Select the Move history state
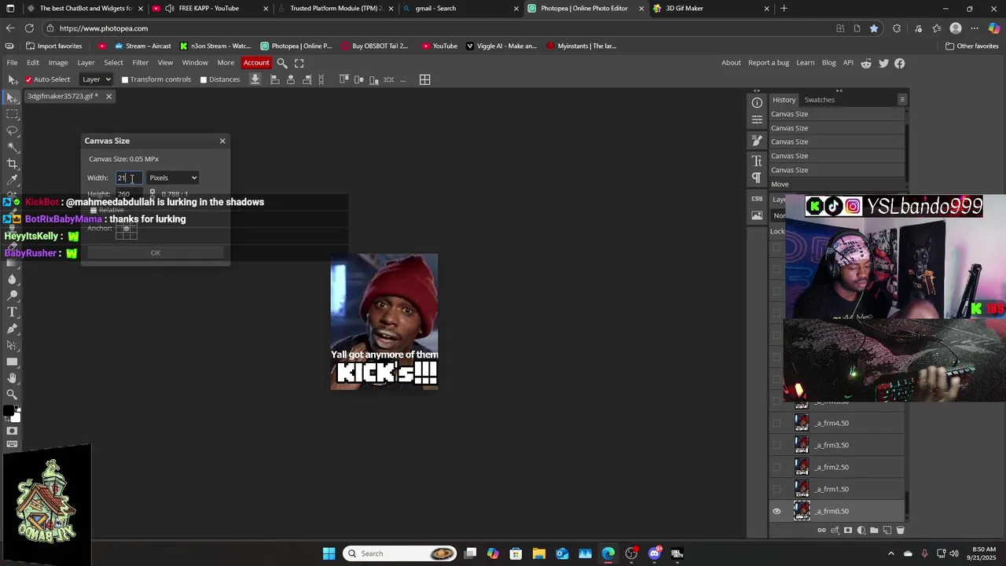Image resolution: width=1006 pixels, height=566 pixels. tap(837, 184)
